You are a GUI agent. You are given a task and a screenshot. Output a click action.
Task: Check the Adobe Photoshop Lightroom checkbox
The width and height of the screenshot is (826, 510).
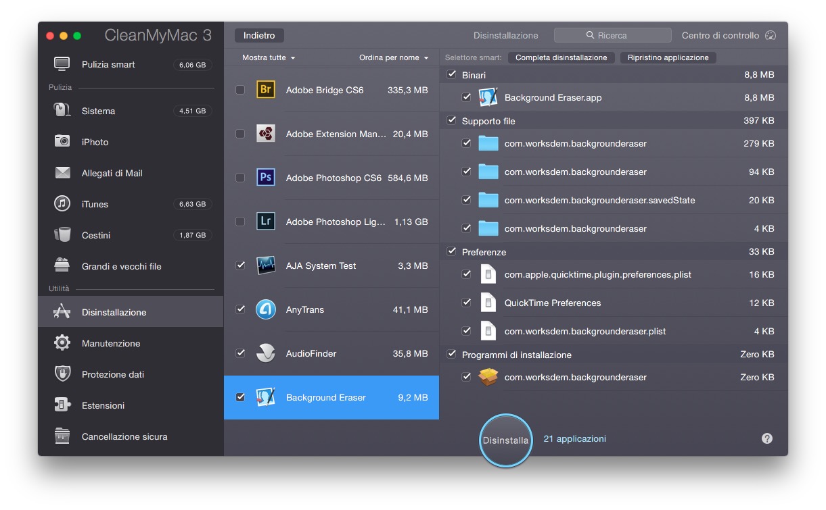click(x=240, y=222)
